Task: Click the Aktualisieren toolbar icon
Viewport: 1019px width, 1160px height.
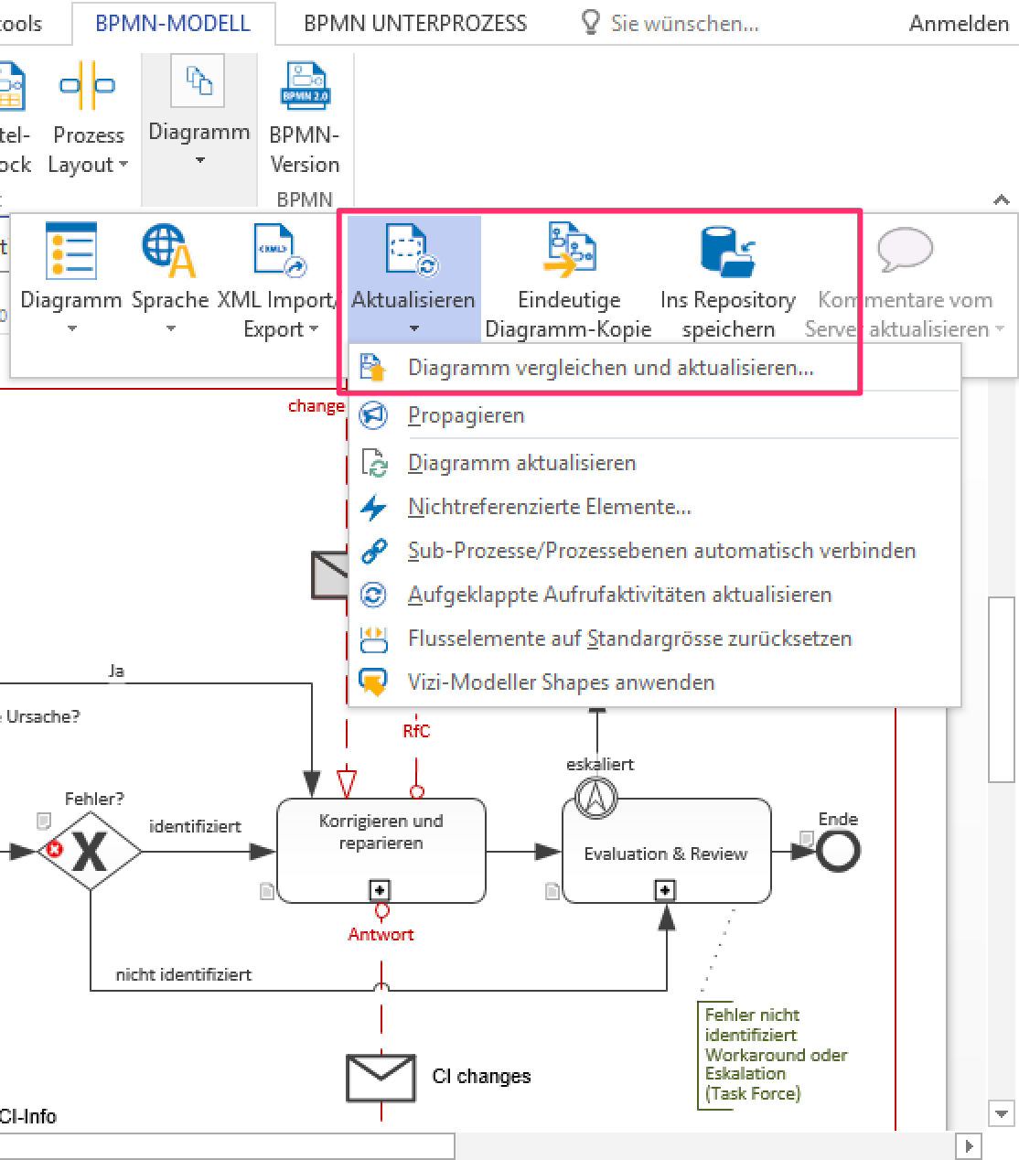Action: click(407, 249)
